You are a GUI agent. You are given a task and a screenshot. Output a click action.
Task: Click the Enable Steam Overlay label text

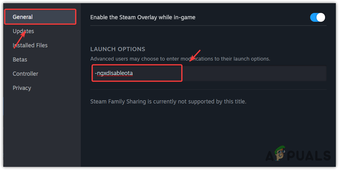pyautogui.click(x=143, y=17)
